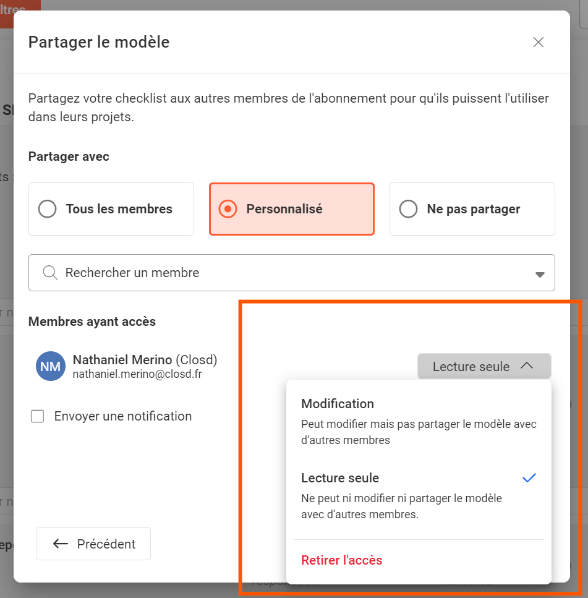
Task: Collapse the Lecture seule permission dropdown
Action: (x=471, y=367)
